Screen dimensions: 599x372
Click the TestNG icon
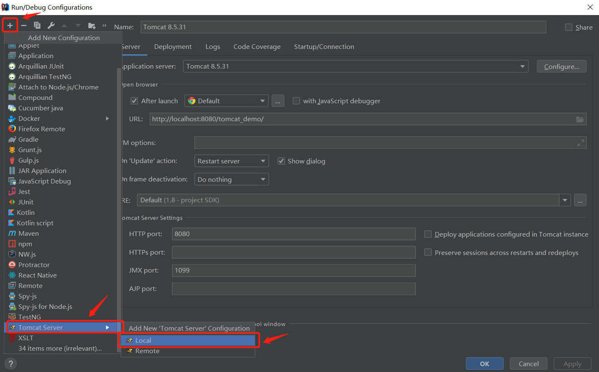[x=12, y=317]
